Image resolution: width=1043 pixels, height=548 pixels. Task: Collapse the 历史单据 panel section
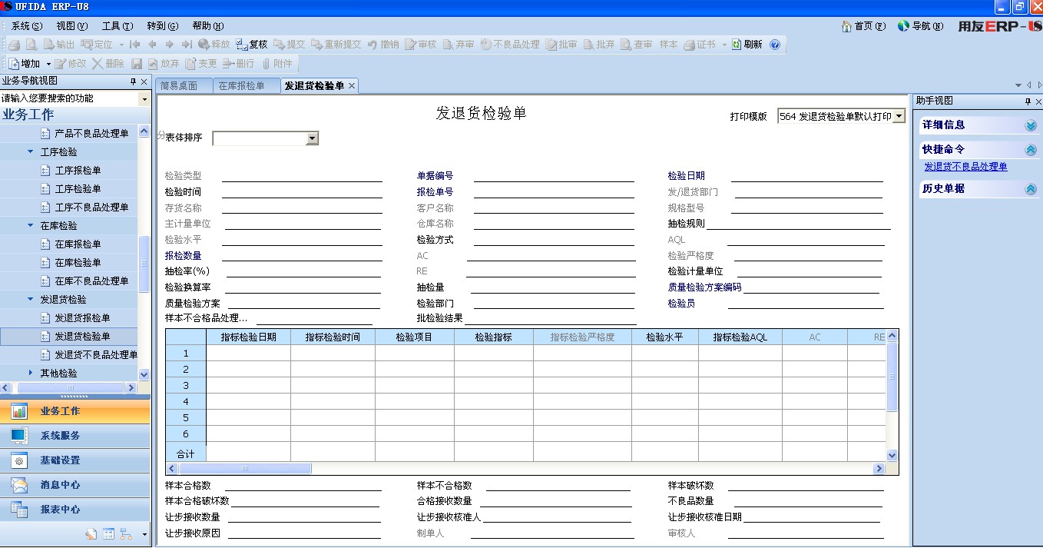1031,189
